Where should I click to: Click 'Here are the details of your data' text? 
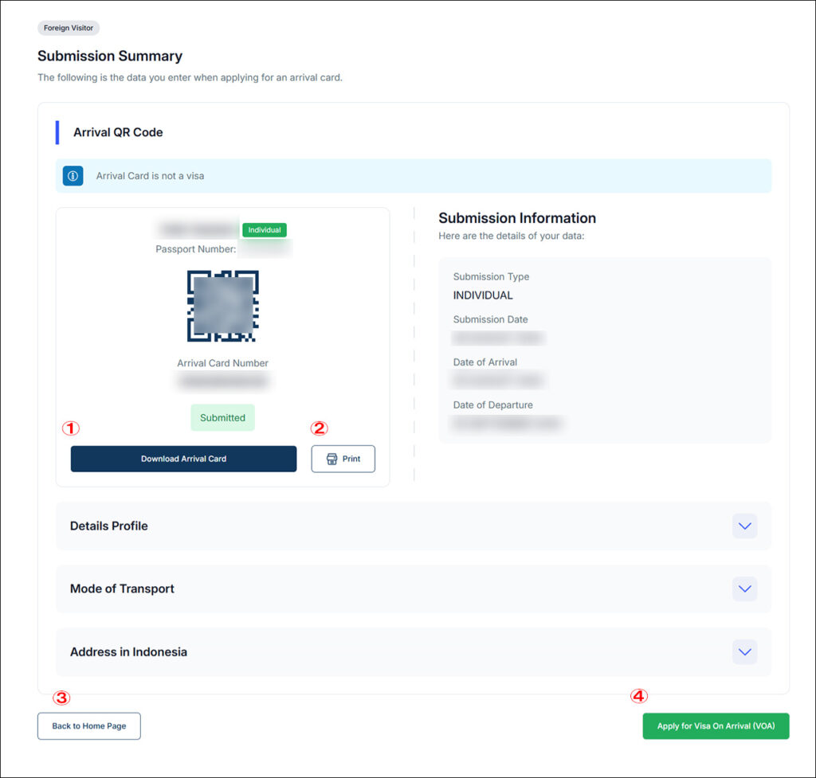click(512, 236)
